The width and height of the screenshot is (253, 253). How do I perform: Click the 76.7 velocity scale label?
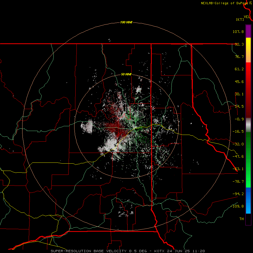point(239,57)
